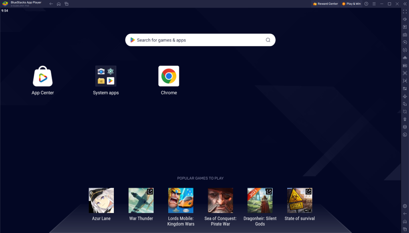
Task: Open War Thunder game thumbnail
Action: (x=141, y=200)
